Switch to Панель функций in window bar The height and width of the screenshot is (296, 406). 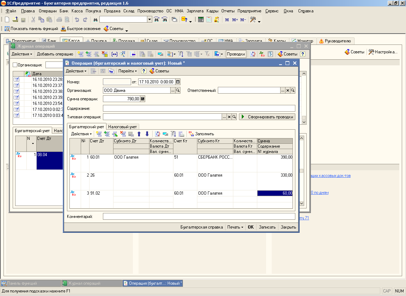click(x=31, y=283)
